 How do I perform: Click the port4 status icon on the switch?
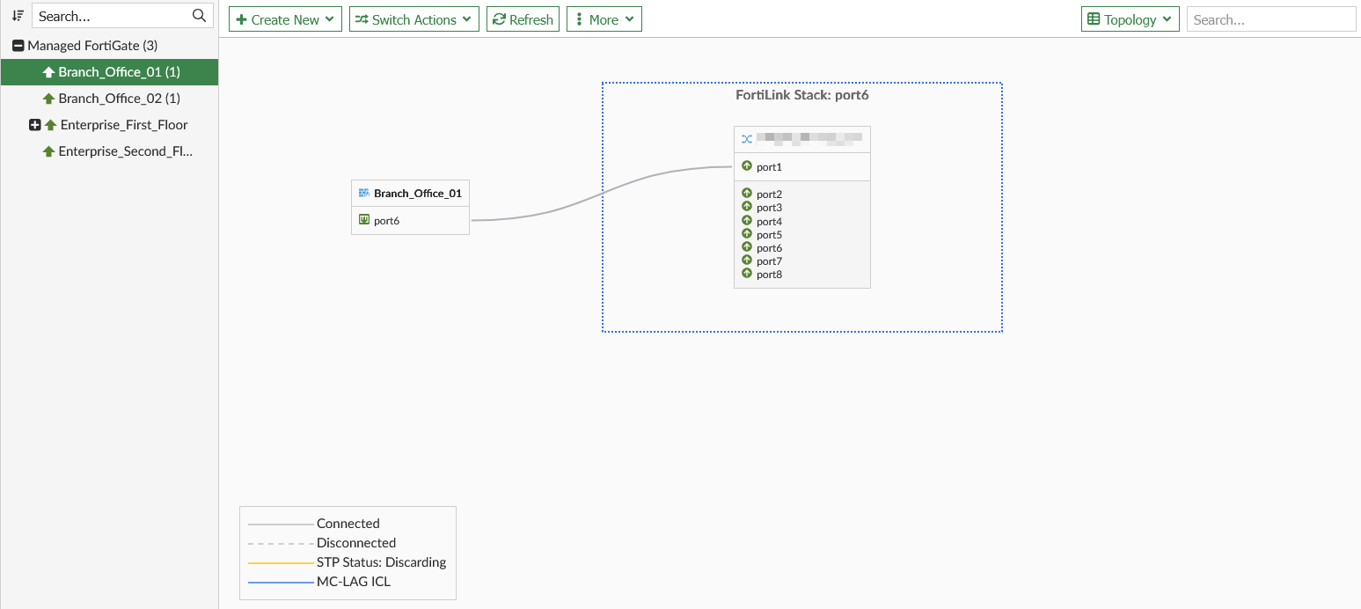(747, 221)
